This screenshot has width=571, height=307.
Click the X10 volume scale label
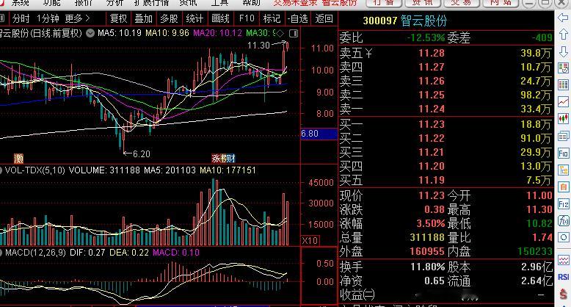[x=310, y=241]
